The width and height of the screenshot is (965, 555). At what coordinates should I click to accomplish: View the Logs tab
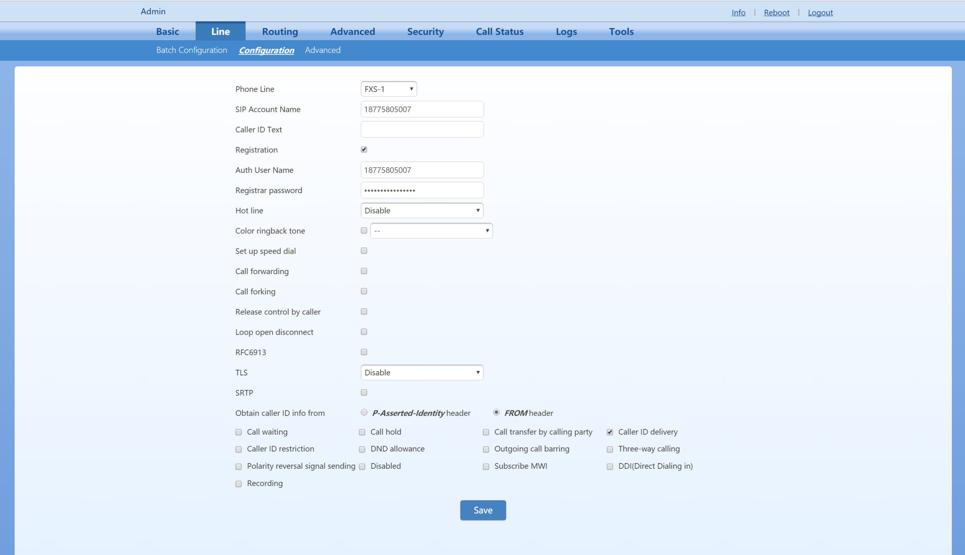point(566,31)
